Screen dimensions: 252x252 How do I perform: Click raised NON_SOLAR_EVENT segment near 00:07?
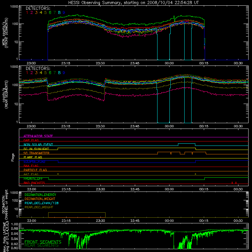coord(186,144)
